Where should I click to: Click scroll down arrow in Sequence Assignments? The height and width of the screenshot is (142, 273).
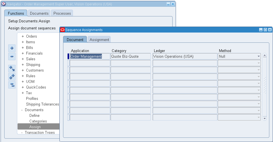click(265, 118)
